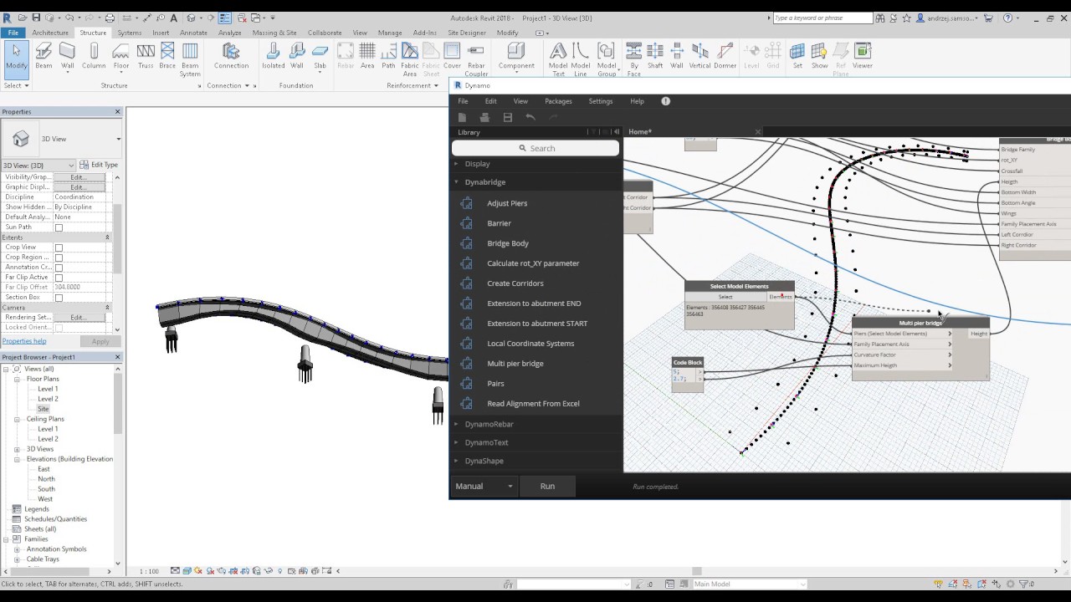1071x602 pixels.
Task: Select the Column tool
Action: tap(94, 56)
